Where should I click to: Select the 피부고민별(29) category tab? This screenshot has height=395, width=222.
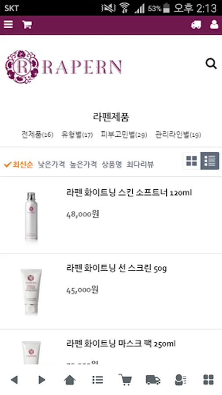point(124,135)
